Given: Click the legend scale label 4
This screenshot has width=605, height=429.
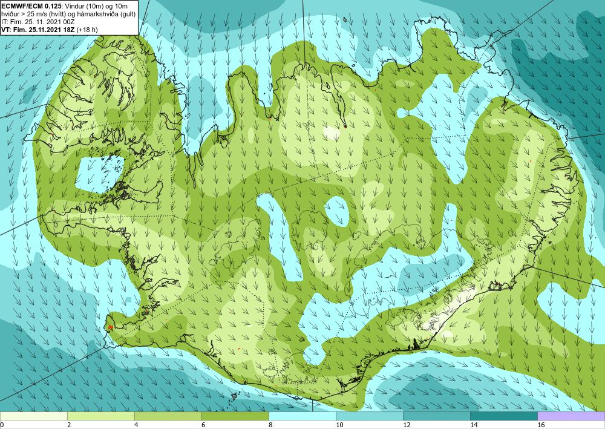Looking at the screenshot, I should tap(136, 425).
